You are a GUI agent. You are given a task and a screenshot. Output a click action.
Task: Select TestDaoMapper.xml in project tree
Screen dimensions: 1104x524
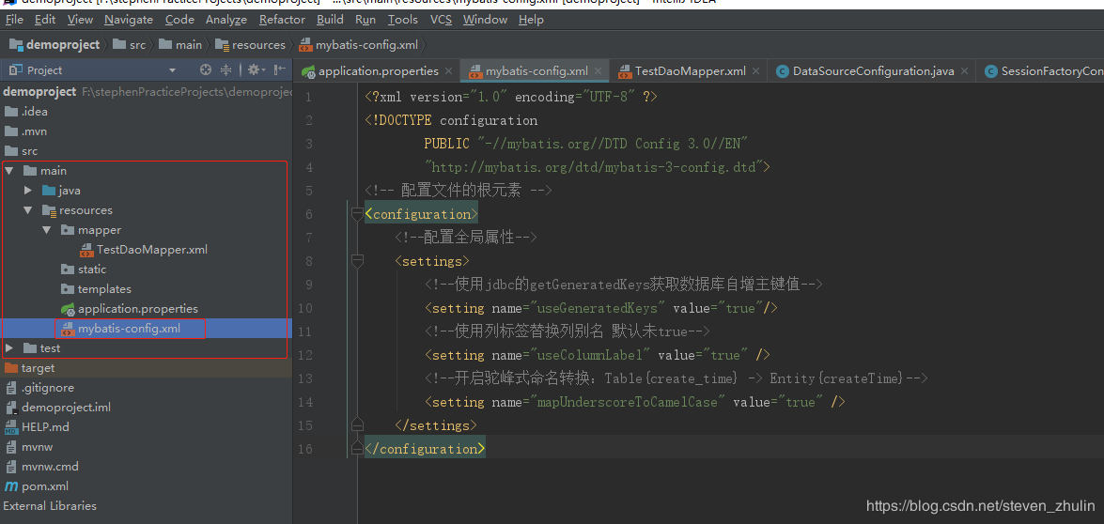pos(151,250)
